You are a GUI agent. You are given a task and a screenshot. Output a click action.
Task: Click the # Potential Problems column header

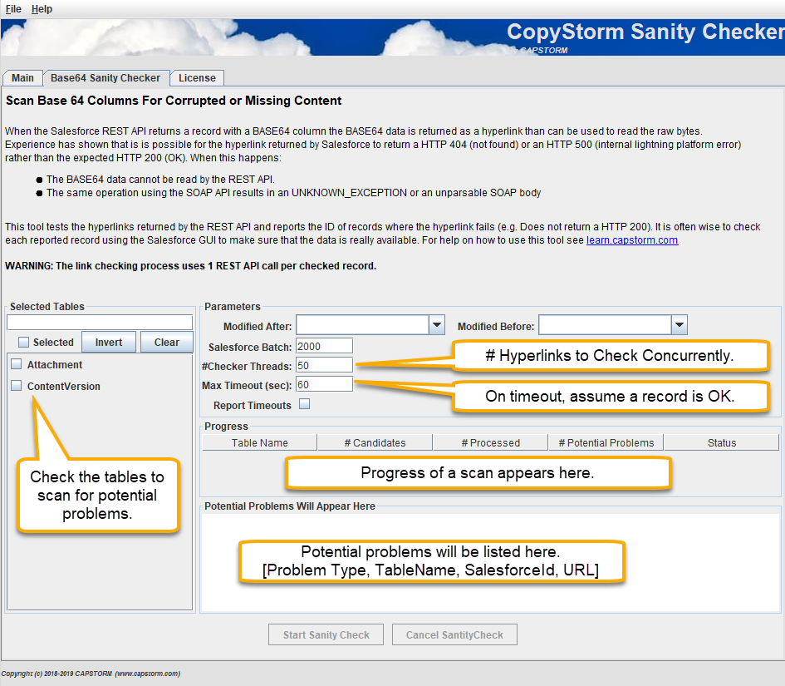(606, 443)
